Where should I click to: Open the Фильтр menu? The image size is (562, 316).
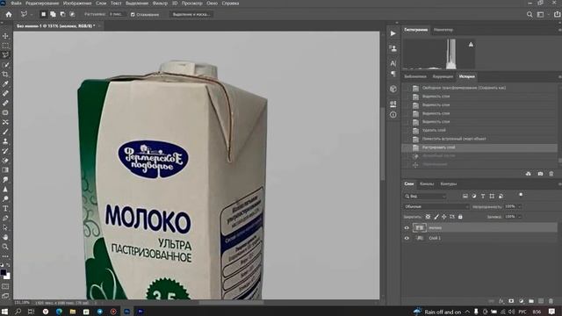coord(160,4)
